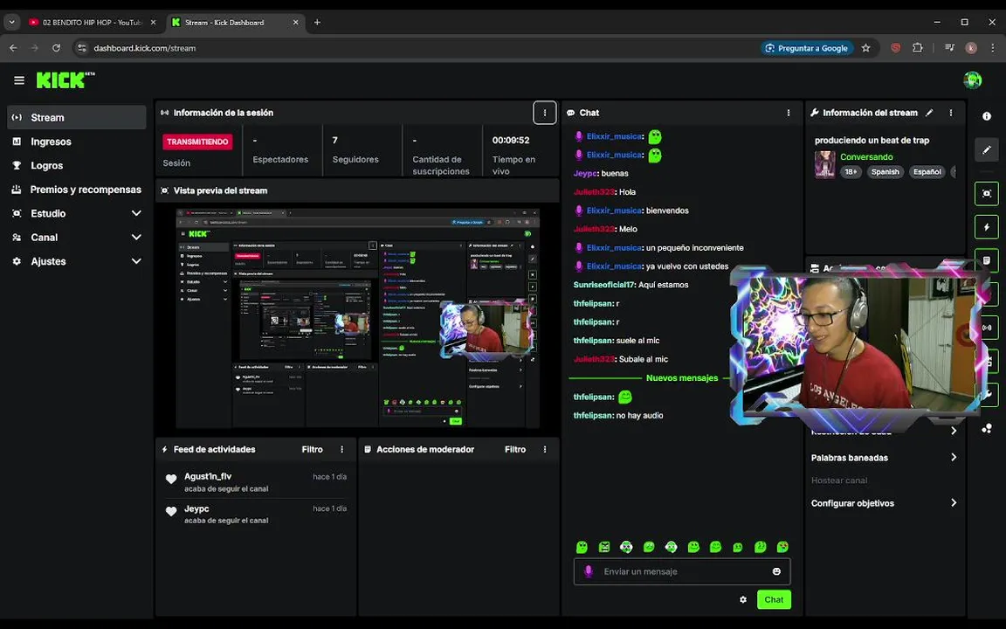Viewport: 1006px width, 629px height.
Task: Toggle the stream preview widget in right sidebar
Action: click(x=987, y=193)
